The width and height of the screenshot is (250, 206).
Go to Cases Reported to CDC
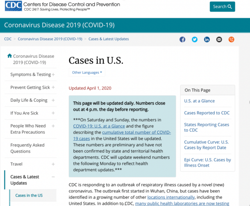point(207,113)
